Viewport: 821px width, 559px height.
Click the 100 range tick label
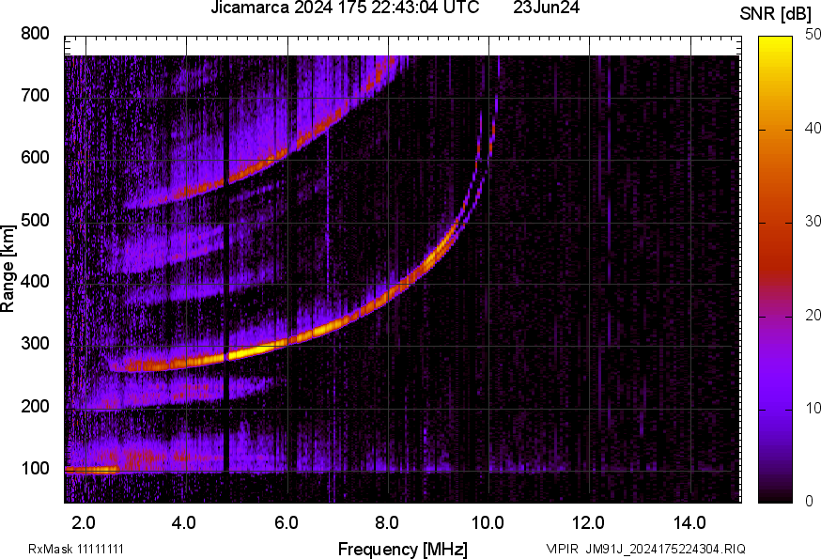click(35, 469)
